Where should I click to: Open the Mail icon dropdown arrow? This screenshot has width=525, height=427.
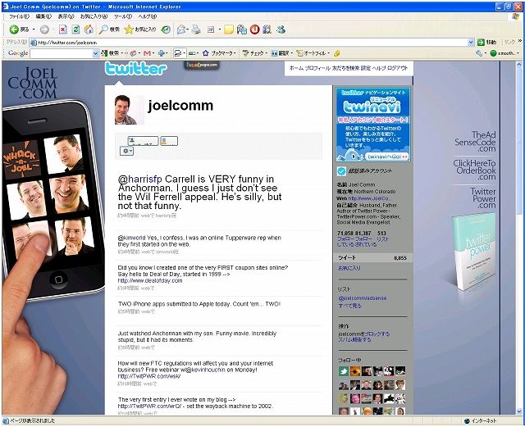188,30
